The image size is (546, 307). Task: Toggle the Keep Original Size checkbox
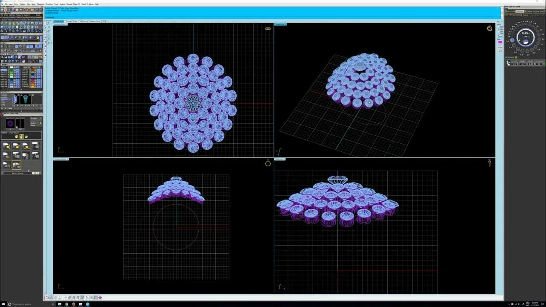pyautogui.click(x=544, y=12)
